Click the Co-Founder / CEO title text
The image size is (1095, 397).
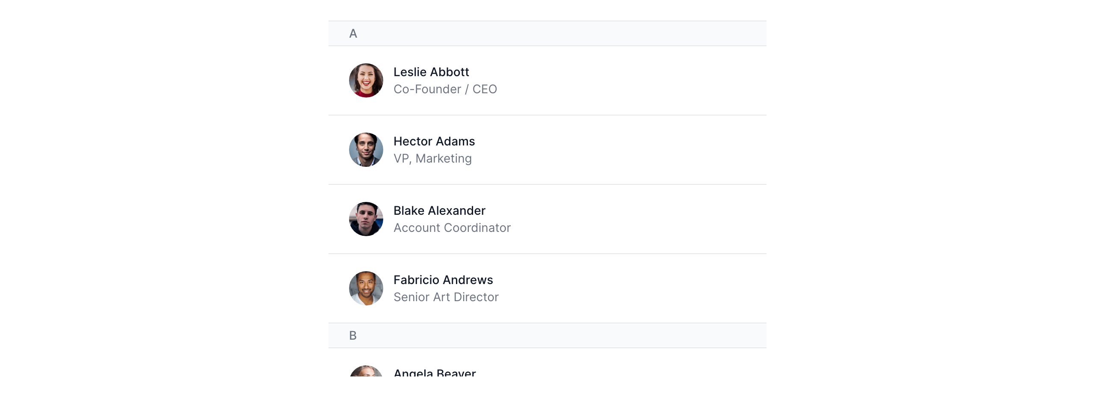point(445,89)
